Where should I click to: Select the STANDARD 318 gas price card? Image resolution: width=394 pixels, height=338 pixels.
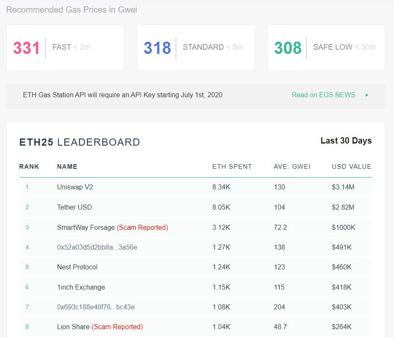click(x=195, y=48)
